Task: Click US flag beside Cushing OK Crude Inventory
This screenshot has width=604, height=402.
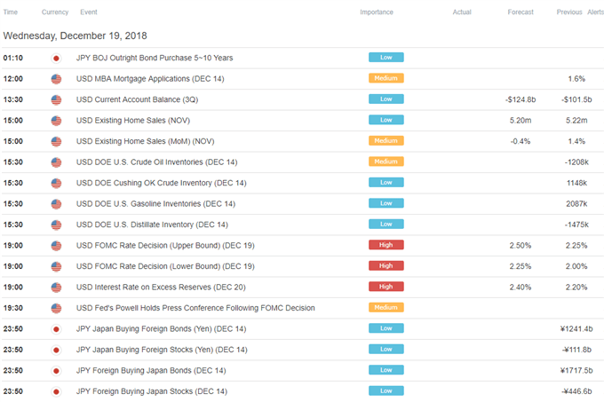Action: [56, 183]
